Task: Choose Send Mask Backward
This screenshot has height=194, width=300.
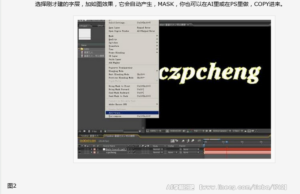Action: (132, 93)
